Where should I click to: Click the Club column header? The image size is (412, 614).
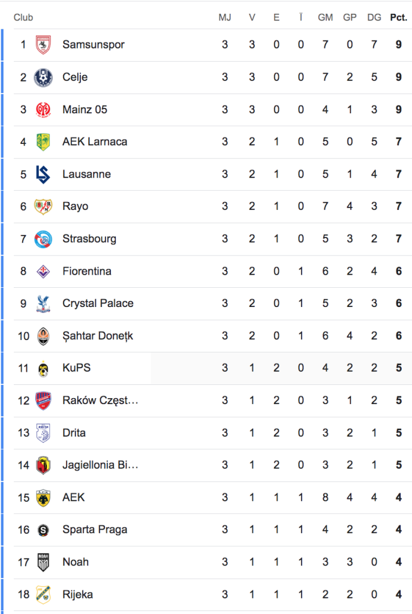tap(23, 18)
